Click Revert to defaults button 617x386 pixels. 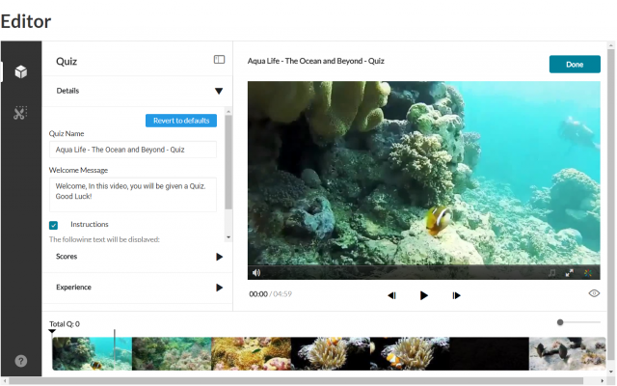coord(181,121)
